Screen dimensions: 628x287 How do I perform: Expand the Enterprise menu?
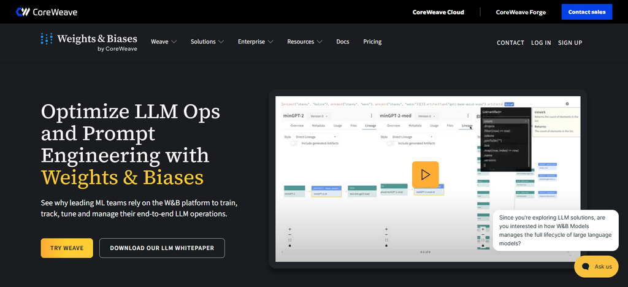(256, 42)
